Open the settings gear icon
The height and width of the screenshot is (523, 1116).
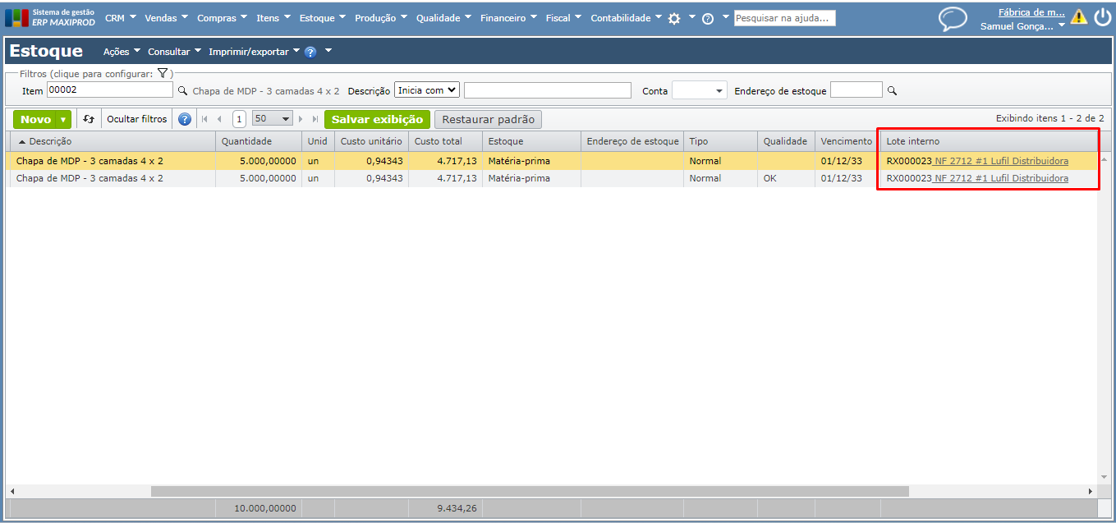(674, 18)
